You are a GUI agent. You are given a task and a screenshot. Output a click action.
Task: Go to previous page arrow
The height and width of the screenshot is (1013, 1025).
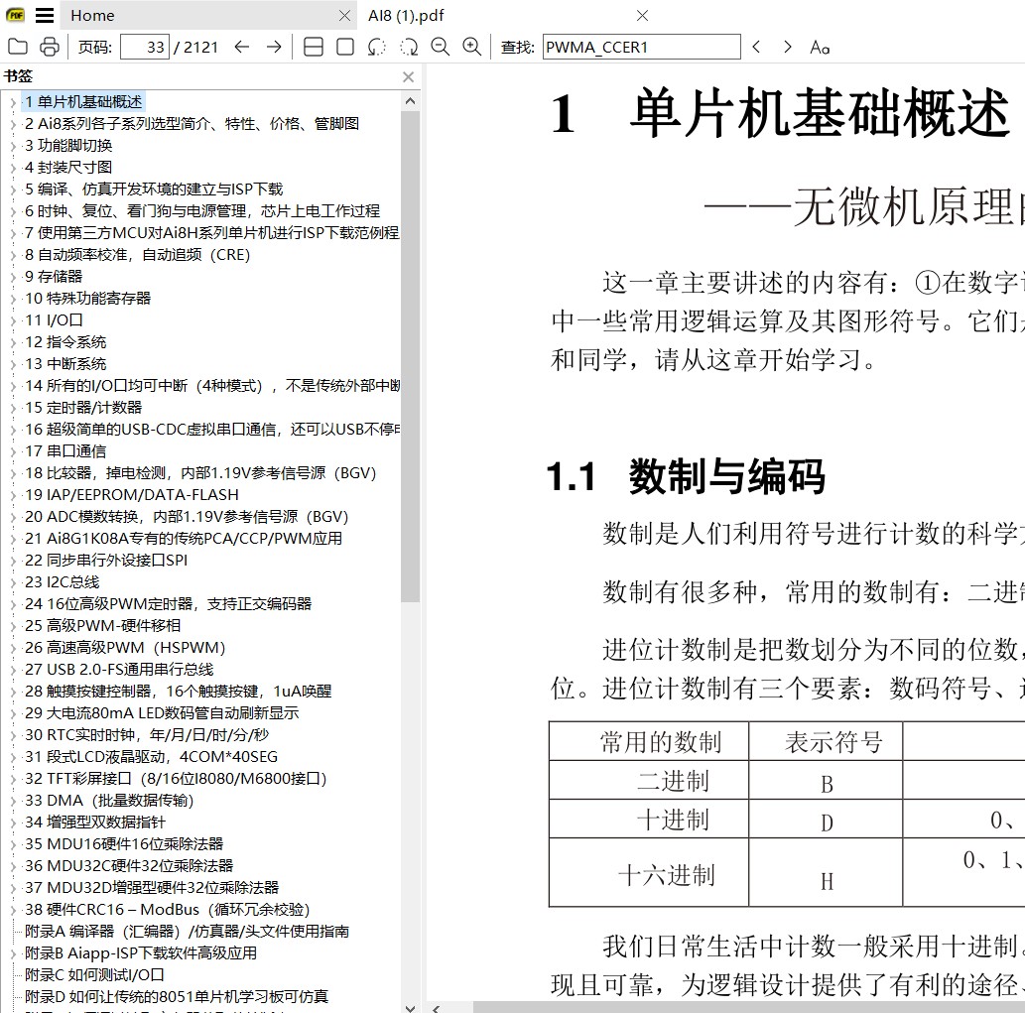pyautogui.click(x=242, y=47)
